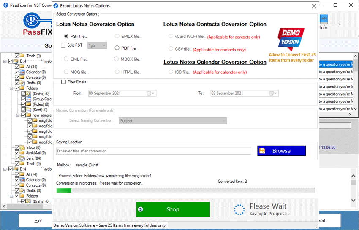
Task: Click the Drafts (0) icon under All (84)
Action: (22, 83)
